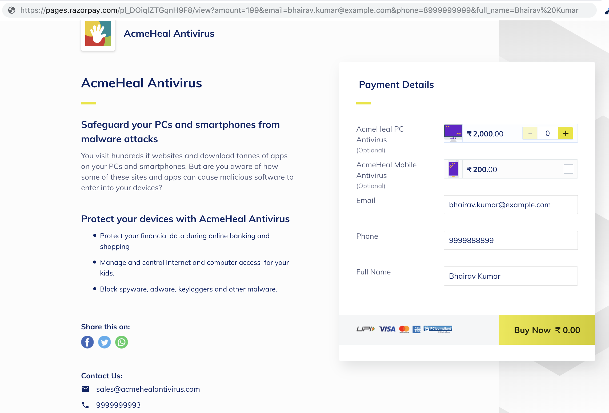The image size is (609, 413).
Task: Click the Phone number input field
Action: coord(511,240)
